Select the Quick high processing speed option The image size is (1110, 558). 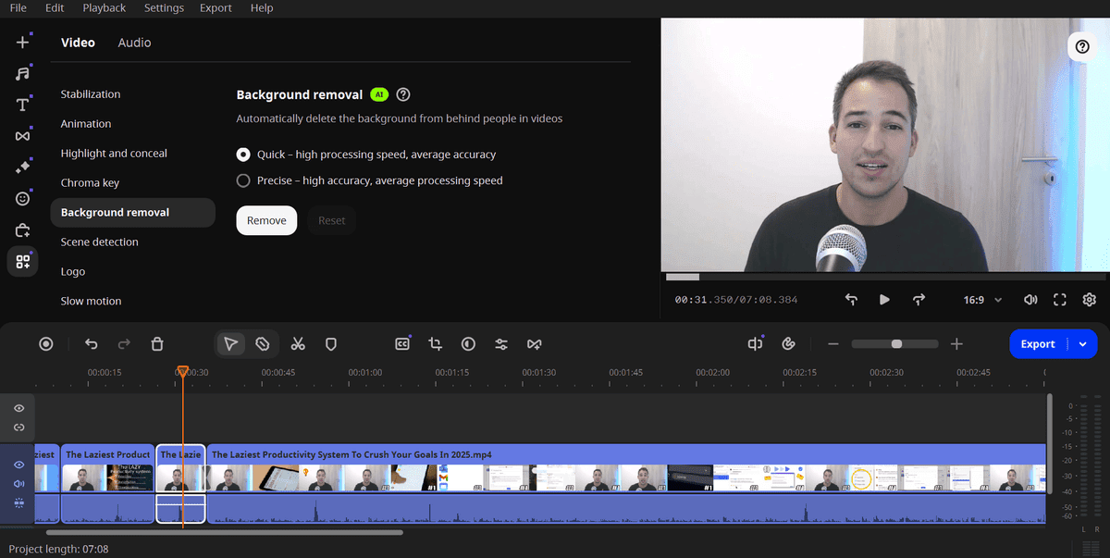pos(243,155)
